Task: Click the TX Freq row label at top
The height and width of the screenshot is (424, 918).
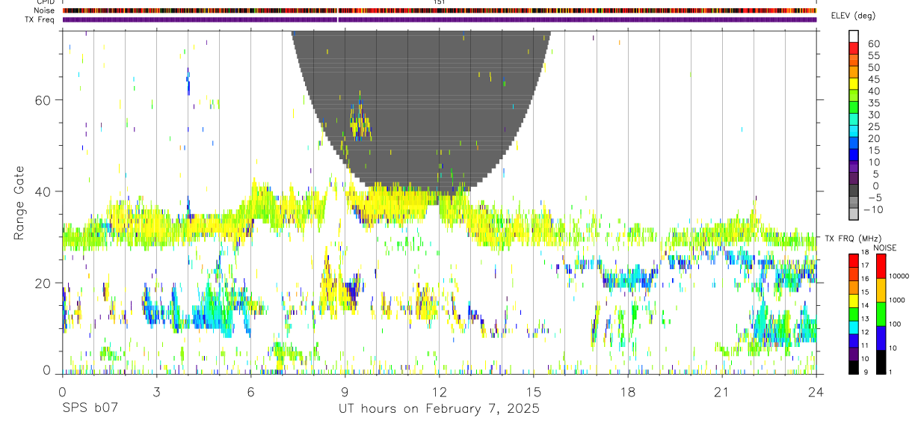Action: click(40, 19)
